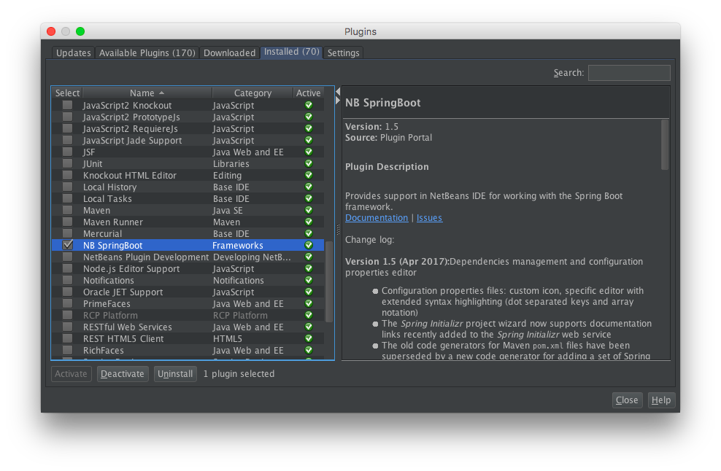
Task: Click active icon for JavaScript2 RequiereJs
Action: 309,128
